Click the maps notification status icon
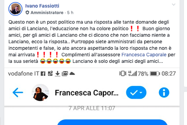Screen dimensions: 187x125 pyautogui.click(x=50, y=73)
